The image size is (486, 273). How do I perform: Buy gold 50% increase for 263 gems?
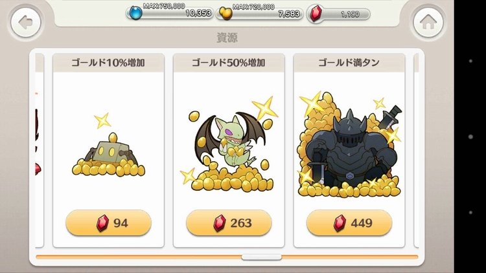[229, 223]
